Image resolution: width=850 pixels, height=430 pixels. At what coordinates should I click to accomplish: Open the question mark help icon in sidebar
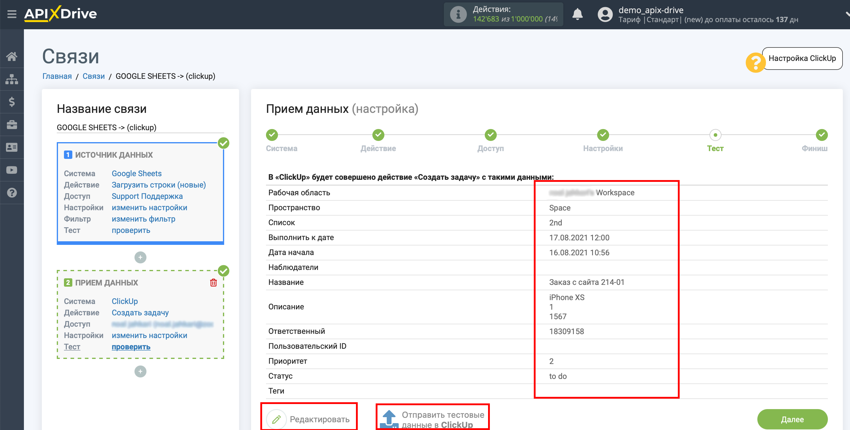pyautogui.click(x=12, y=193)
